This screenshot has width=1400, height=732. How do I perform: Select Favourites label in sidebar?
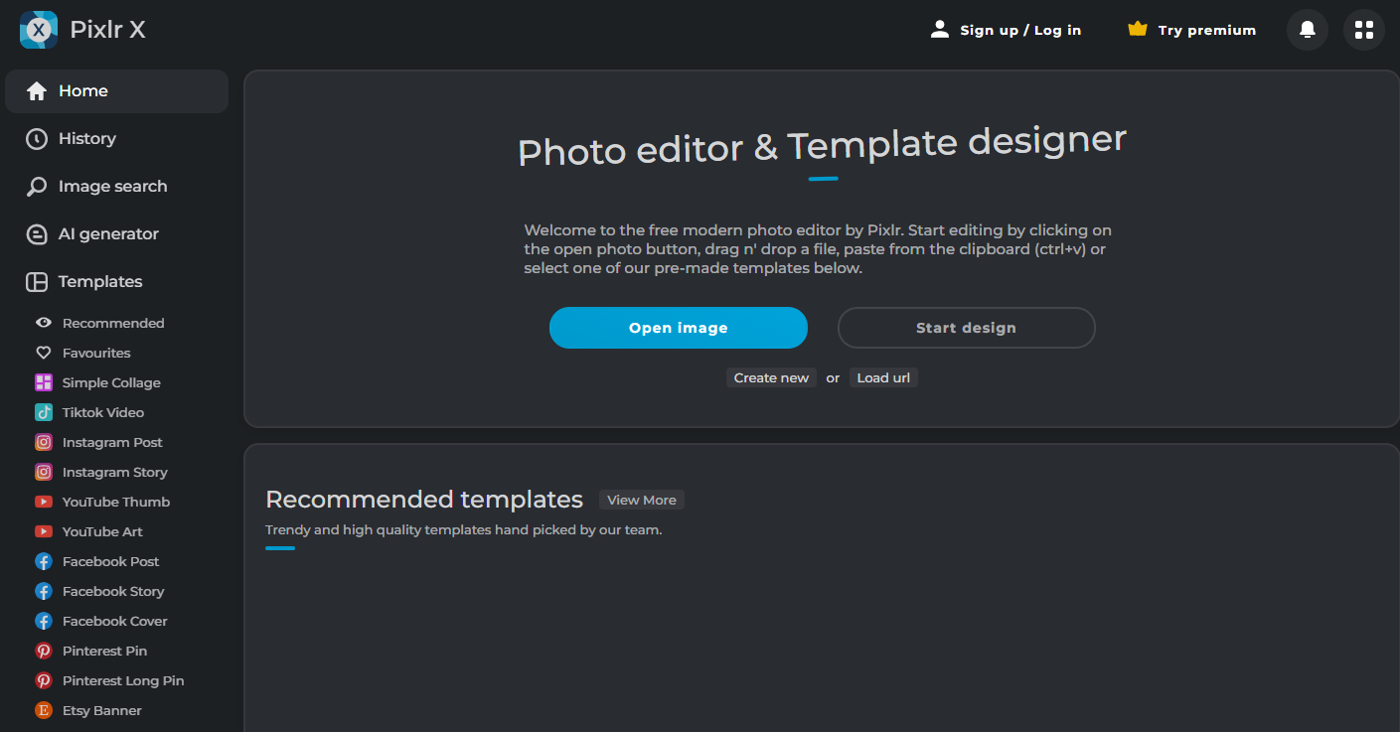click(96, 353)
